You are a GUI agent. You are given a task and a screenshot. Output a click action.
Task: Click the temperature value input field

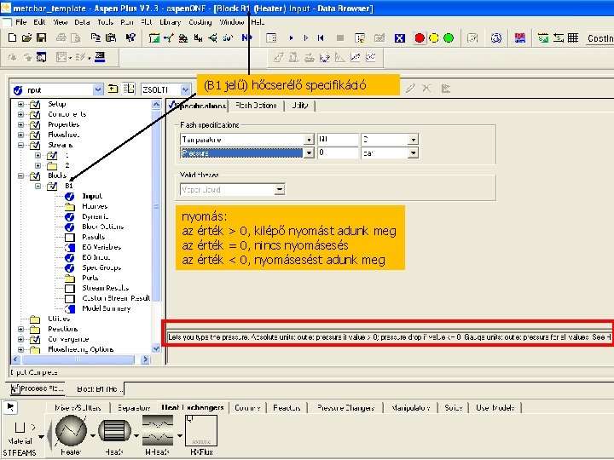click(x=338, y=140)
